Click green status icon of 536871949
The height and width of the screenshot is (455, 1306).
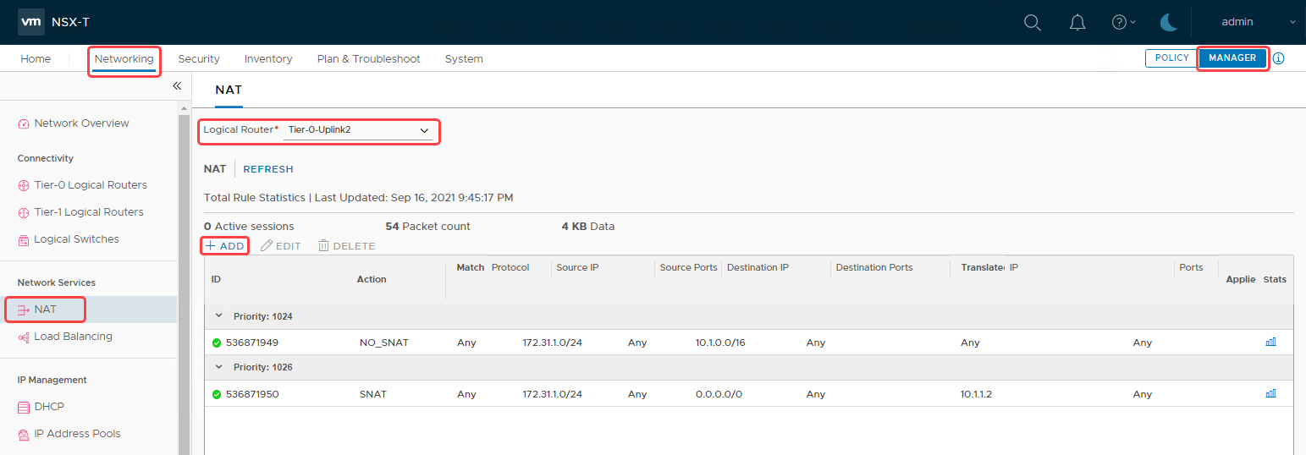tap(217, 343)
